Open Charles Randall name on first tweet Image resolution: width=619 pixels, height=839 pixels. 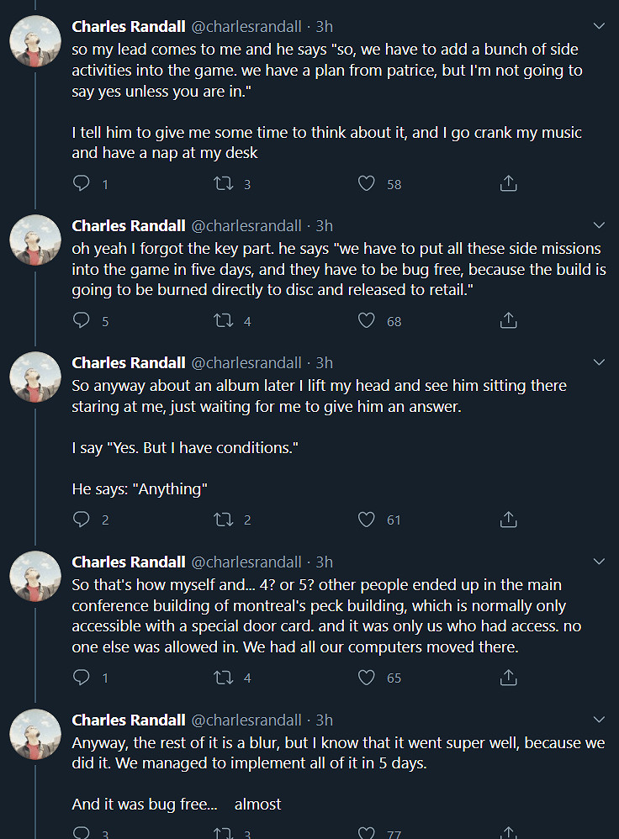click(x=129, y=26)
